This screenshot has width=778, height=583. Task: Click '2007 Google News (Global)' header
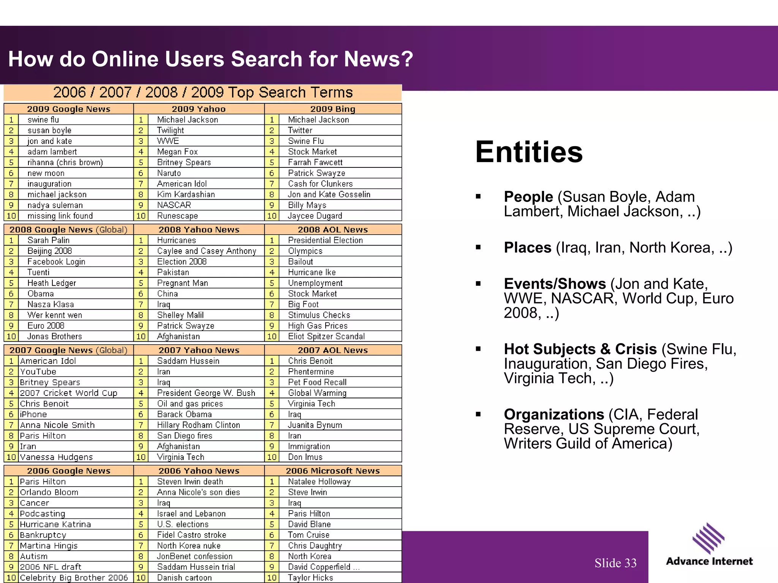click(69, 350)
